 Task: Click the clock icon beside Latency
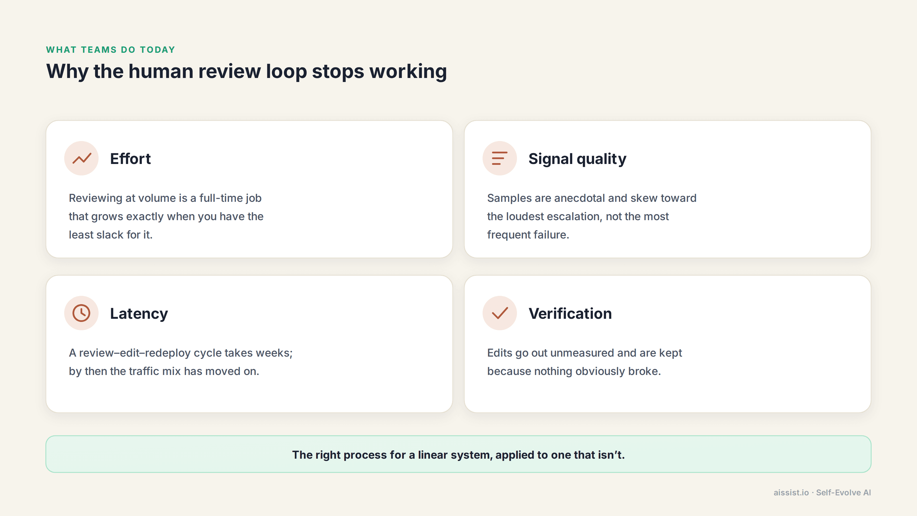pyautogui.click(x=81, y=313)
